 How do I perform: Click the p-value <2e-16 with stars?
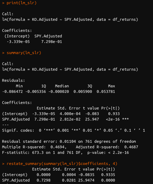click(x=117, y=119)
